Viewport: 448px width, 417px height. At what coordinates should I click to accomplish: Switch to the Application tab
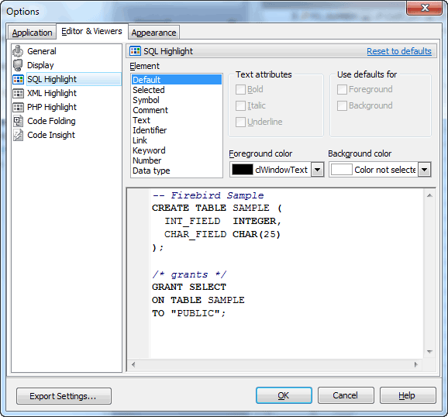click(32, 33)
